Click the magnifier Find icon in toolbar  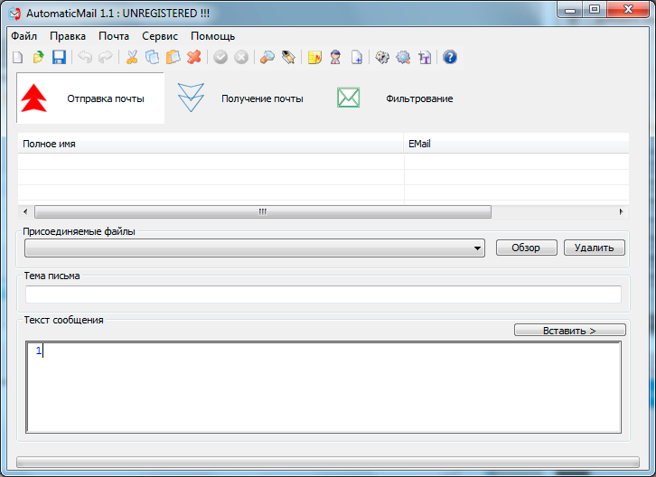[267, 57]
